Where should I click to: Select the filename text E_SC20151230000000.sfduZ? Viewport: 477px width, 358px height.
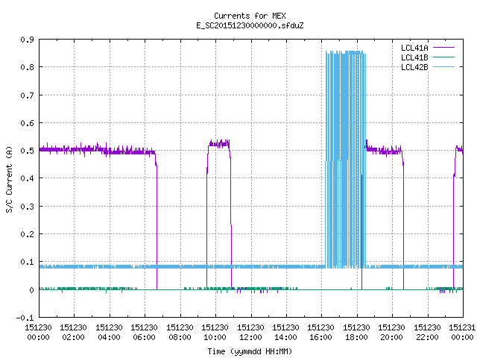click(250, 25)
